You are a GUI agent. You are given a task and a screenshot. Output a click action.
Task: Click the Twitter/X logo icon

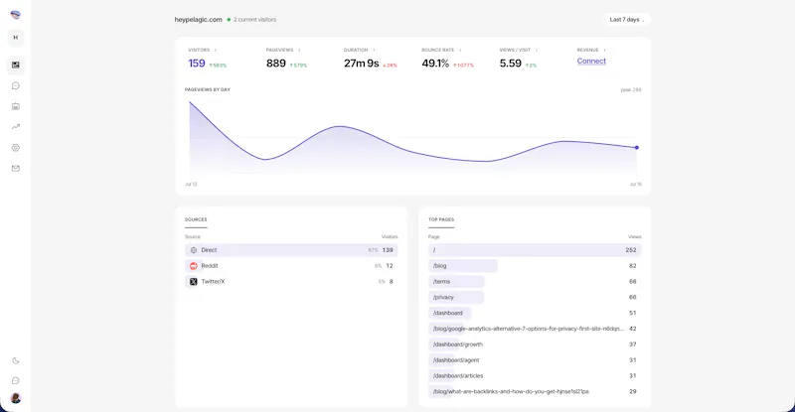click(193, 281)
